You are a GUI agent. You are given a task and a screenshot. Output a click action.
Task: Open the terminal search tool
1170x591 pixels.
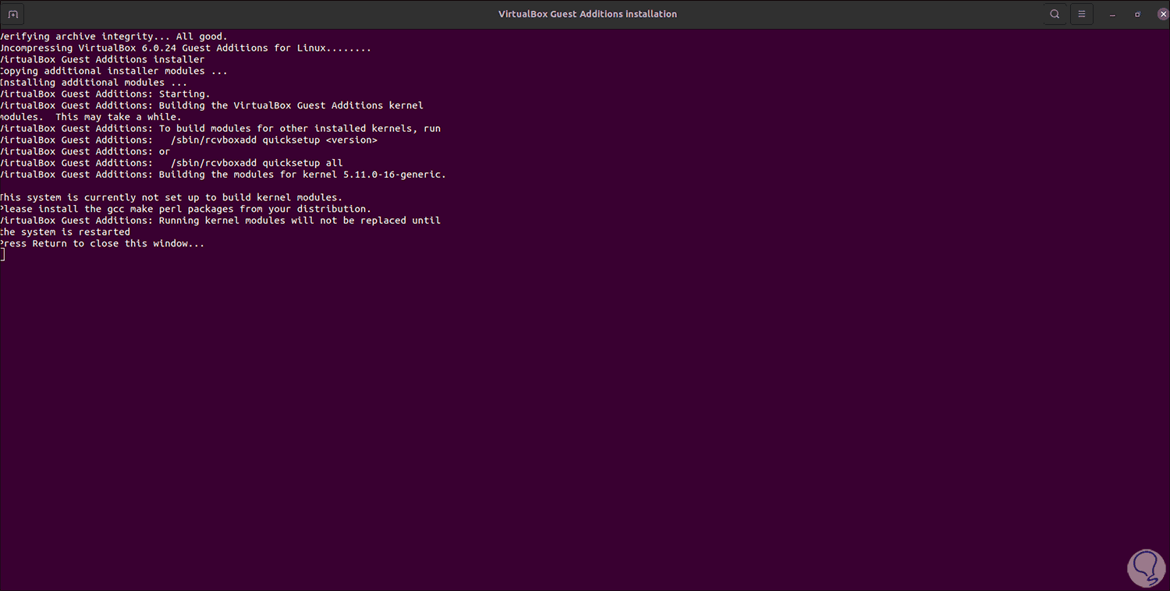point(1055,14)
